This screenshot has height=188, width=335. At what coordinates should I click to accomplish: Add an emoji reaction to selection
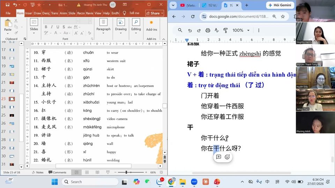[x=227, y=157]
